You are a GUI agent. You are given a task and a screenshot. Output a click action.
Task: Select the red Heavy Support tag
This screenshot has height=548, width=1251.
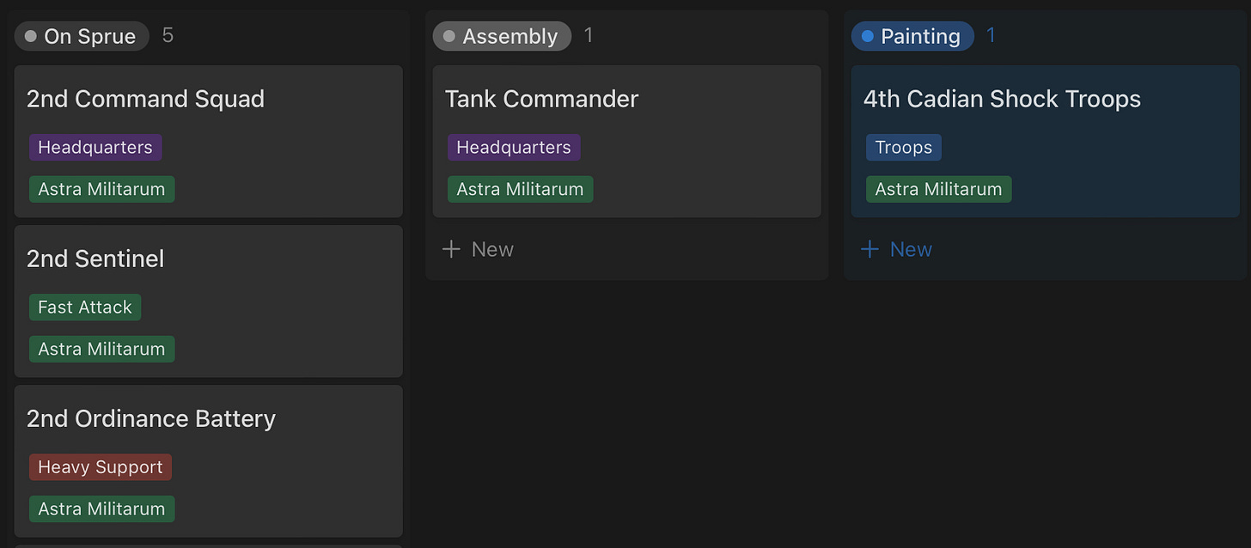[101, 467]
